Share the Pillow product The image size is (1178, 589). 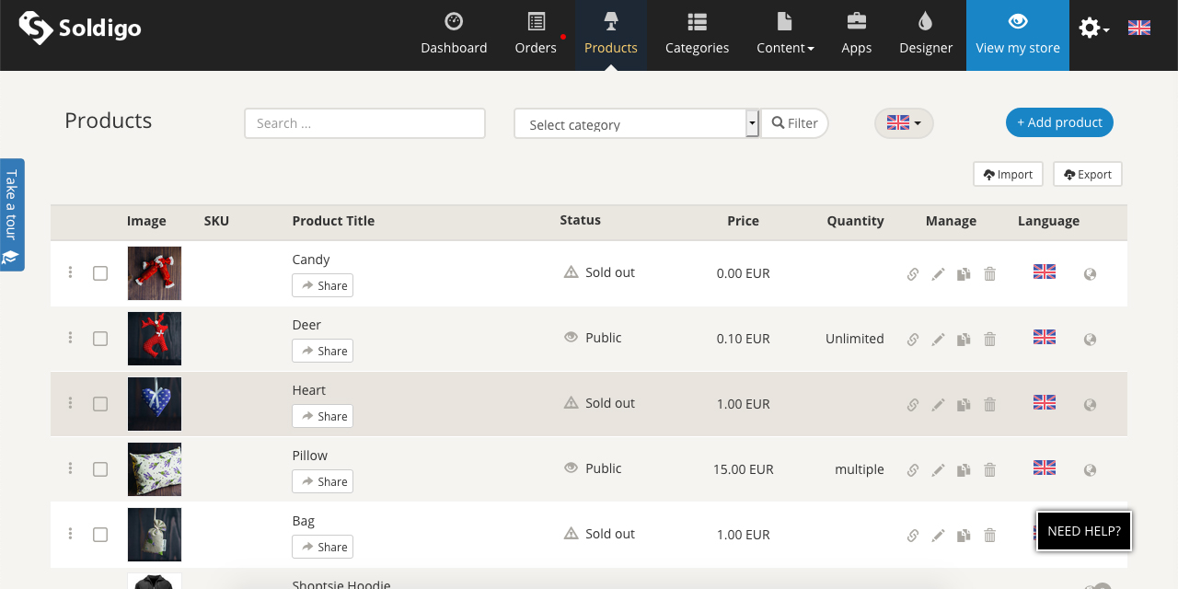point(323,481)
